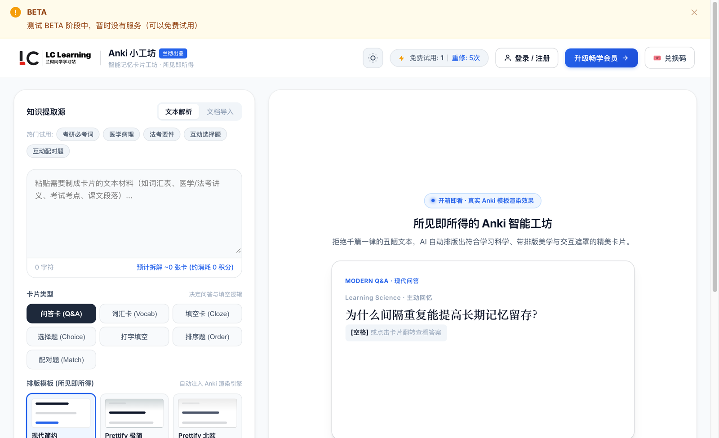Image resolution: width=719 pixels, height=438 pixels.
Task: Click 预计拆解 ~0 张卡 estimate text
Action: point(185,267)
